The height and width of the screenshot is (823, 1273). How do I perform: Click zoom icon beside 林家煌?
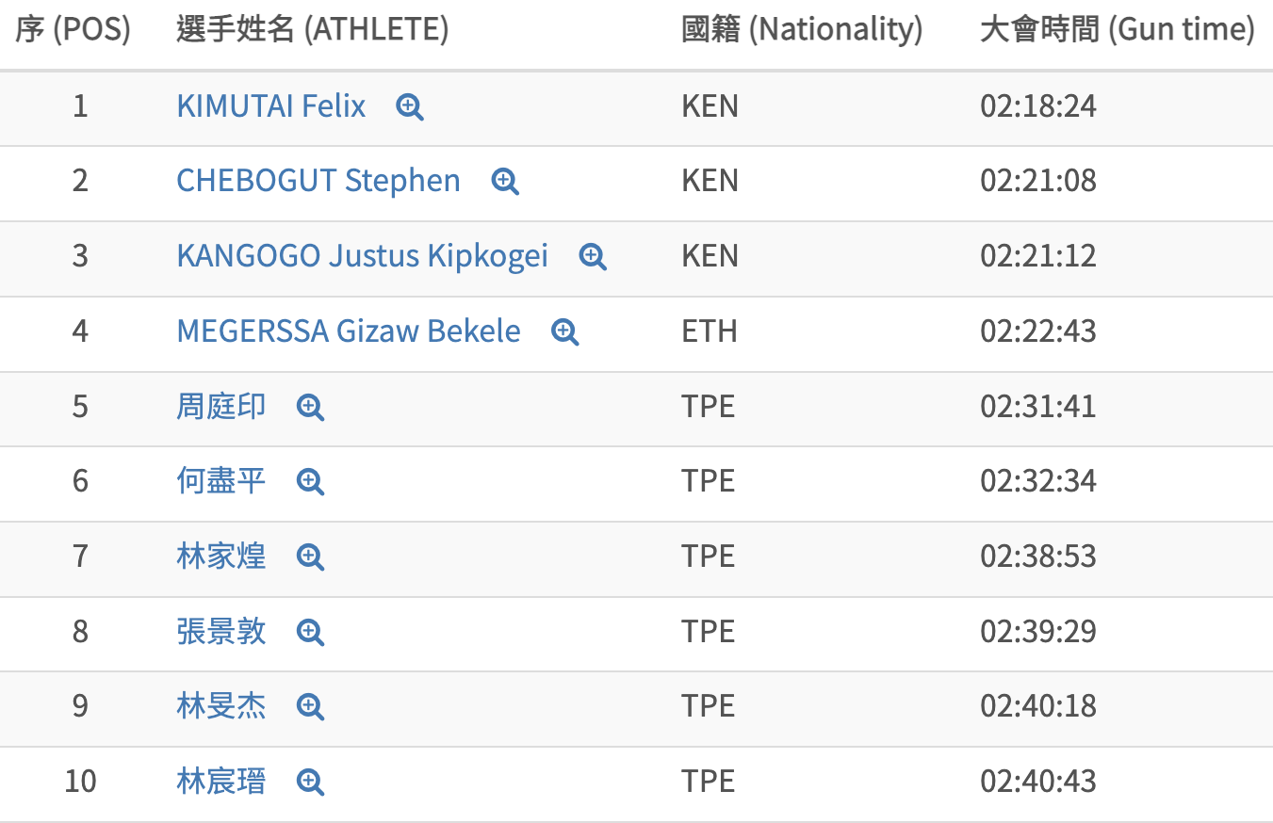pyautogui.click(x=310, y=557)
